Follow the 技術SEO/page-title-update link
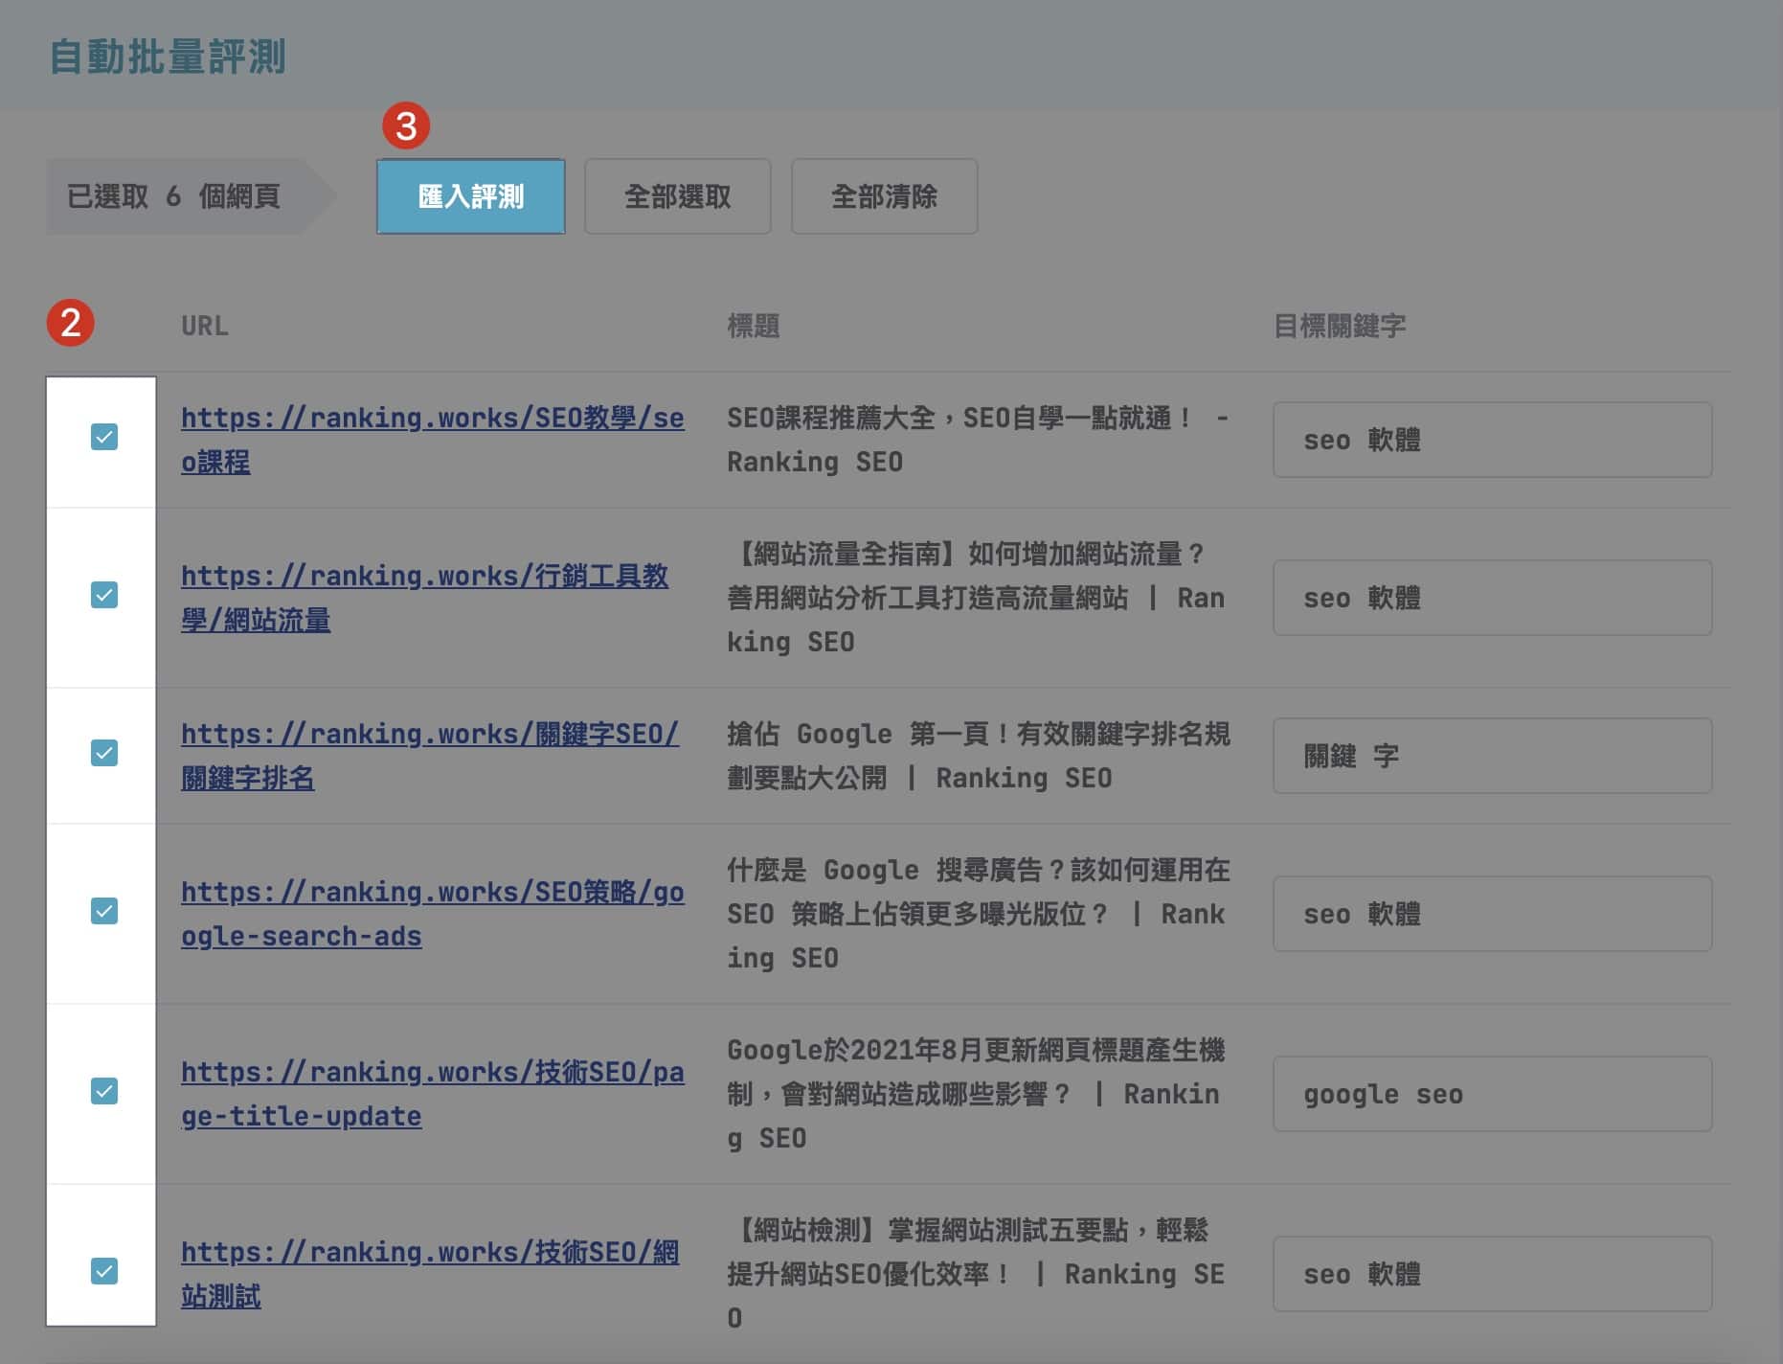The height and width of the screenshot is (1364, 1783). (431, 1073)
